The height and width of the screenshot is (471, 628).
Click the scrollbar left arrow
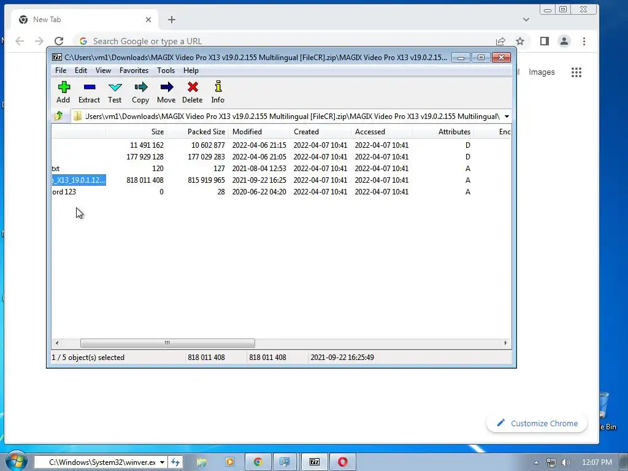tap(57, 343)
